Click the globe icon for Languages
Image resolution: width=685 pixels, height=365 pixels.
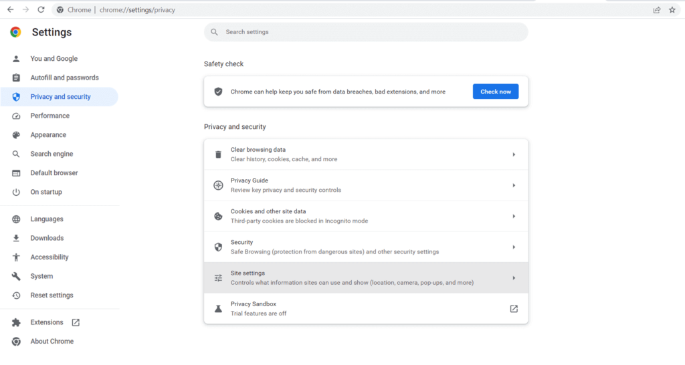(16, 219)
